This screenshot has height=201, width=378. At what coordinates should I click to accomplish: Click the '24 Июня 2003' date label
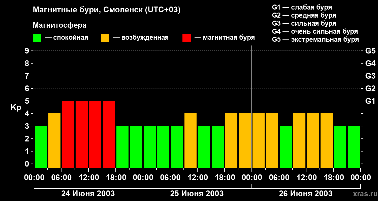tap(88, 194)
